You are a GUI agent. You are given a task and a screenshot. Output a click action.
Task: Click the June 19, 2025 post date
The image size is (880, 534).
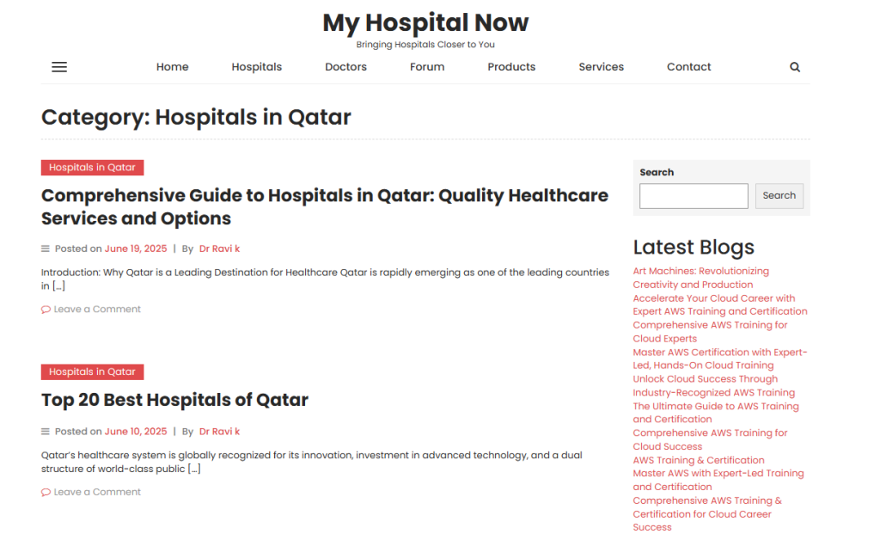(x=136, y=249)
